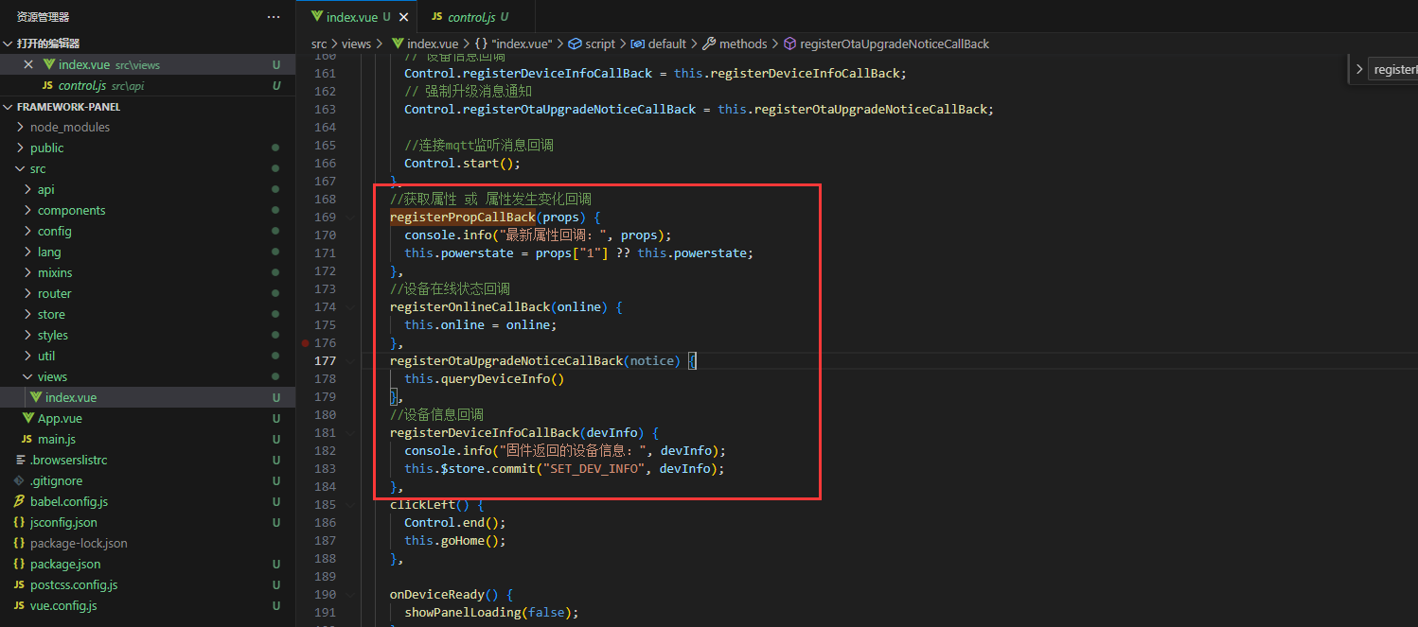
Task: Click the icon beside .browserslistrc
Action: coord(19,460)
